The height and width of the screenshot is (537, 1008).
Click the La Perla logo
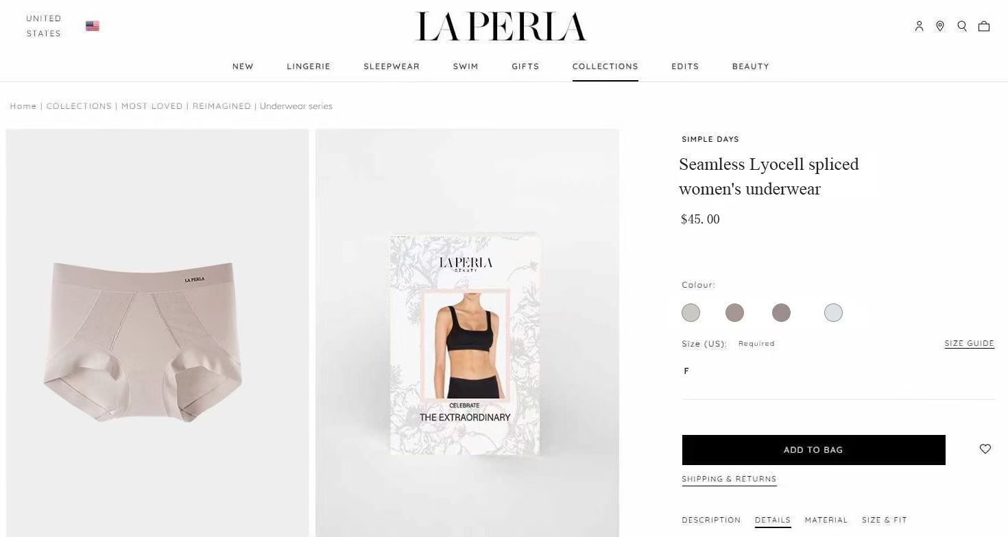click(x=501, y=26)
